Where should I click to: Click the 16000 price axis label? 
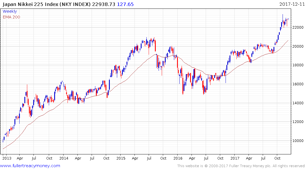pyautogui.click(x=298, y=84)
